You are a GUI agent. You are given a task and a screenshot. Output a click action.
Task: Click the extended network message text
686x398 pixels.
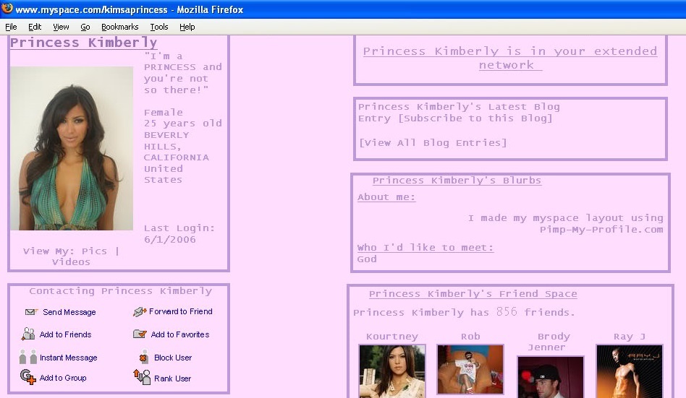pyautogui.click(x=510, y=58)
